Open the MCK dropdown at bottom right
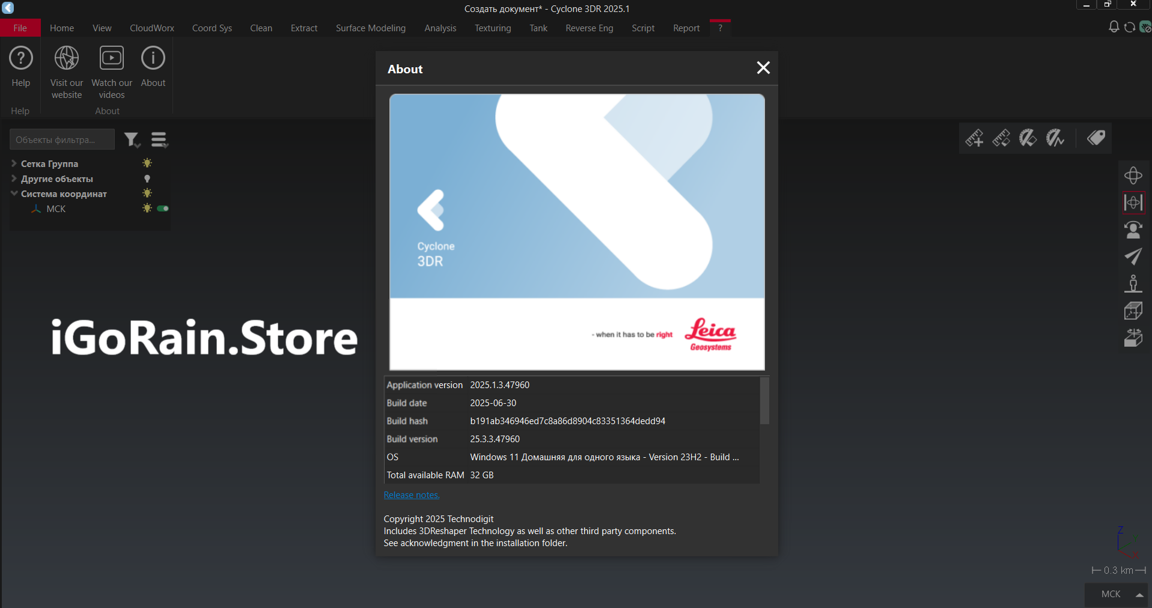 [1139, 594]
